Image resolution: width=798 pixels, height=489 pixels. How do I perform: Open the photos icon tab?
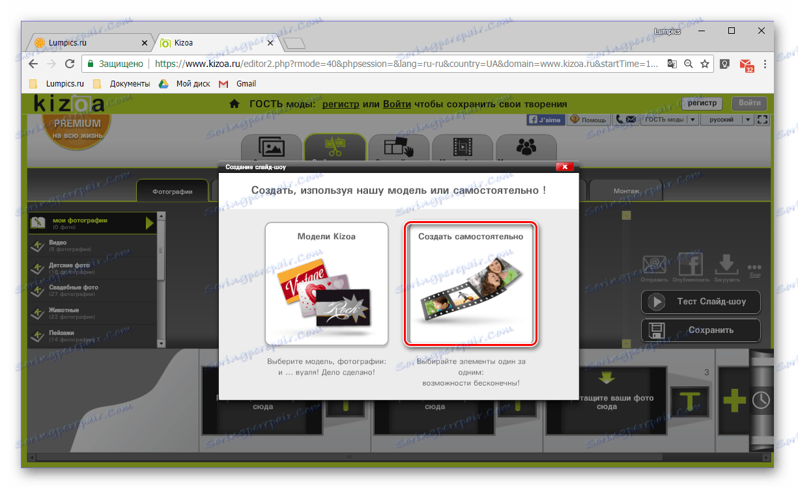pyautogui.click(x=271, y=147)
